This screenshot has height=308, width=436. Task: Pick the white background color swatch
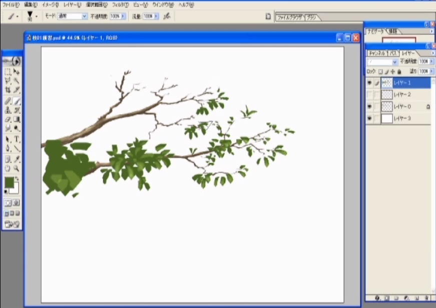tap(16, 190)
